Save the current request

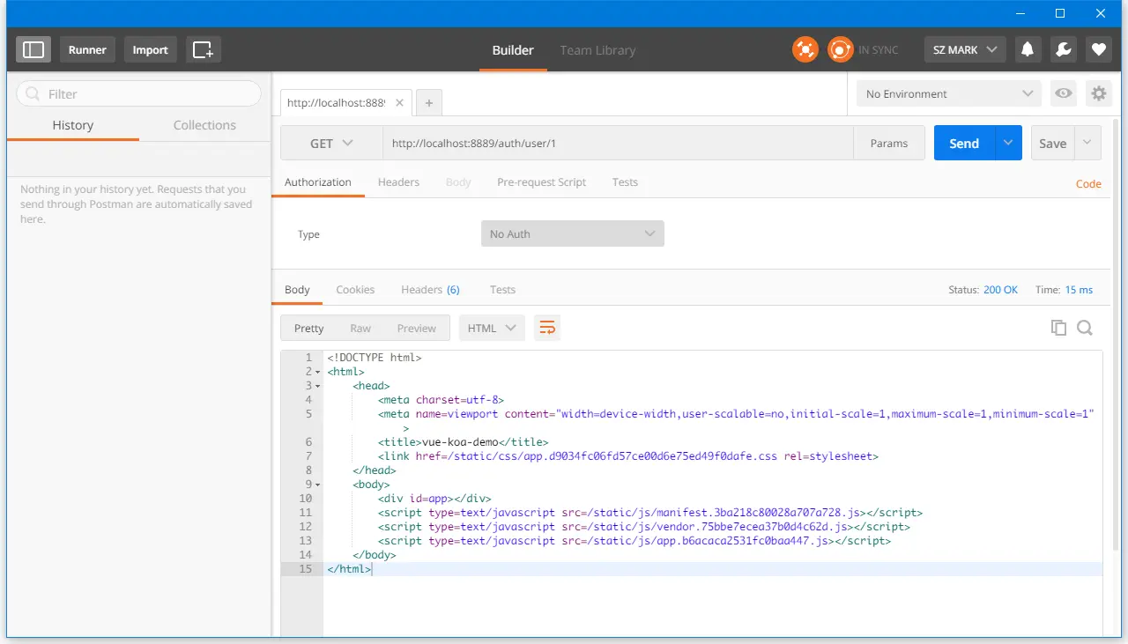(x=1053, y=143)
